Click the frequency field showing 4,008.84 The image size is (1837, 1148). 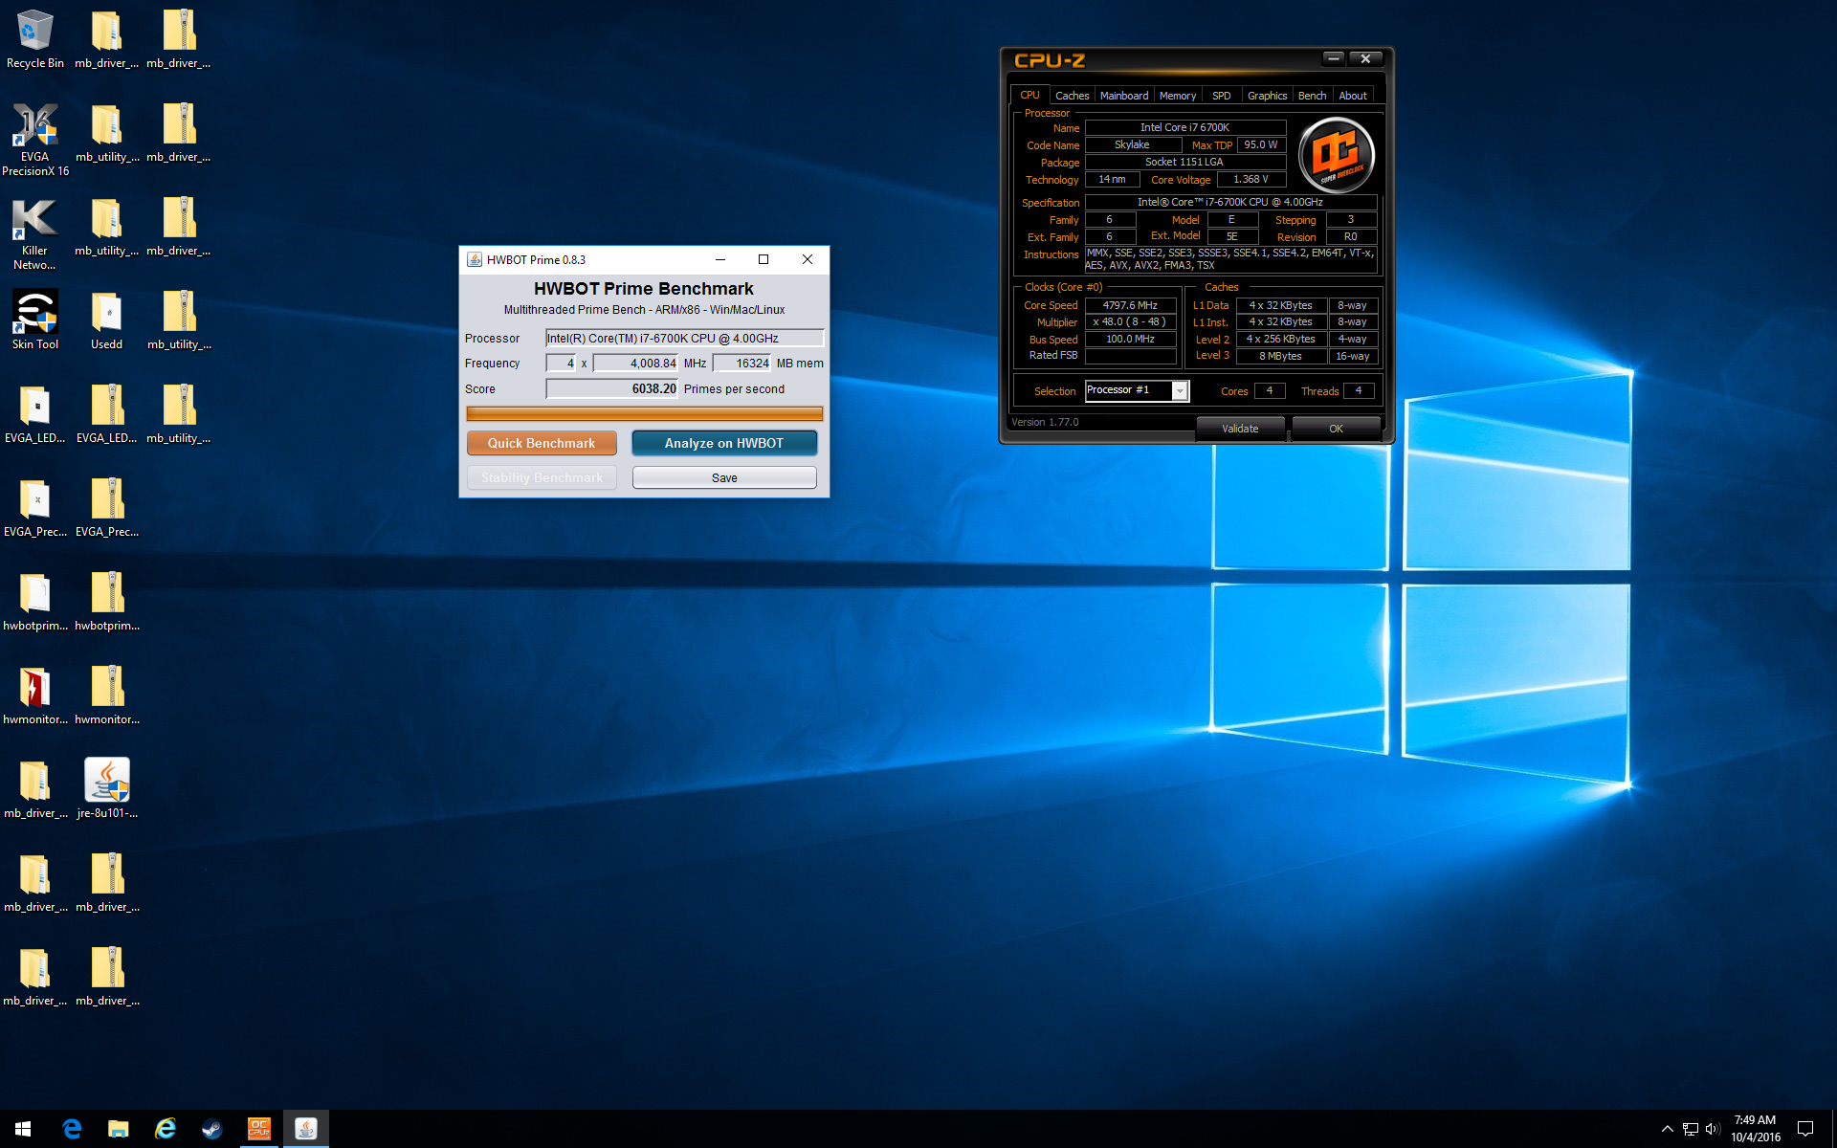(x=635, y=363)
